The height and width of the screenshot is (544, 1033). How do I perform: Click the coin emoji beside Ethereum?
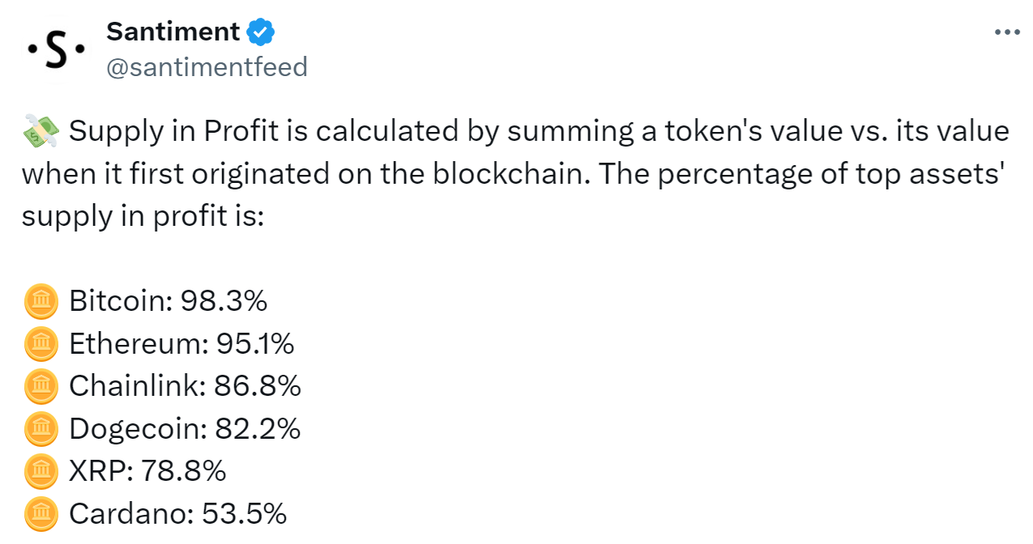(x=41, y=345)
